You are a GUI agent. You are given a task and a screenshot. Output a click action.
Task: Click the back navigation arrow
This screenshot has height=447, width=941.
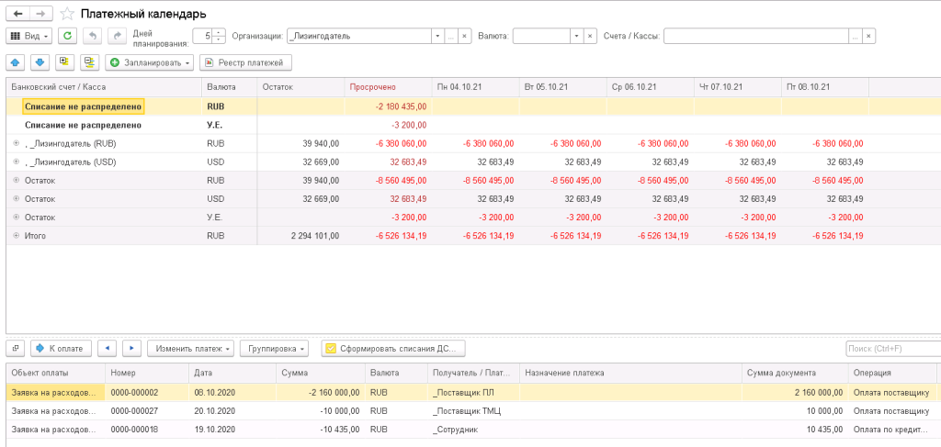click(18, 15)
